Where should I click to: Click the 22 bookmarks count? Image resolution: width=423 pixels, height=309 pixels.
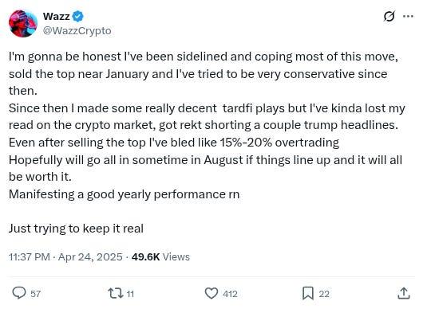tap(324, 294)
